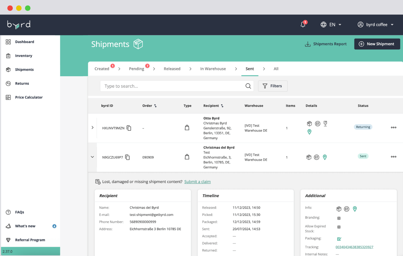Click the byrd logo in header
This screenshot has height=256, width=403.
point(19,25)
